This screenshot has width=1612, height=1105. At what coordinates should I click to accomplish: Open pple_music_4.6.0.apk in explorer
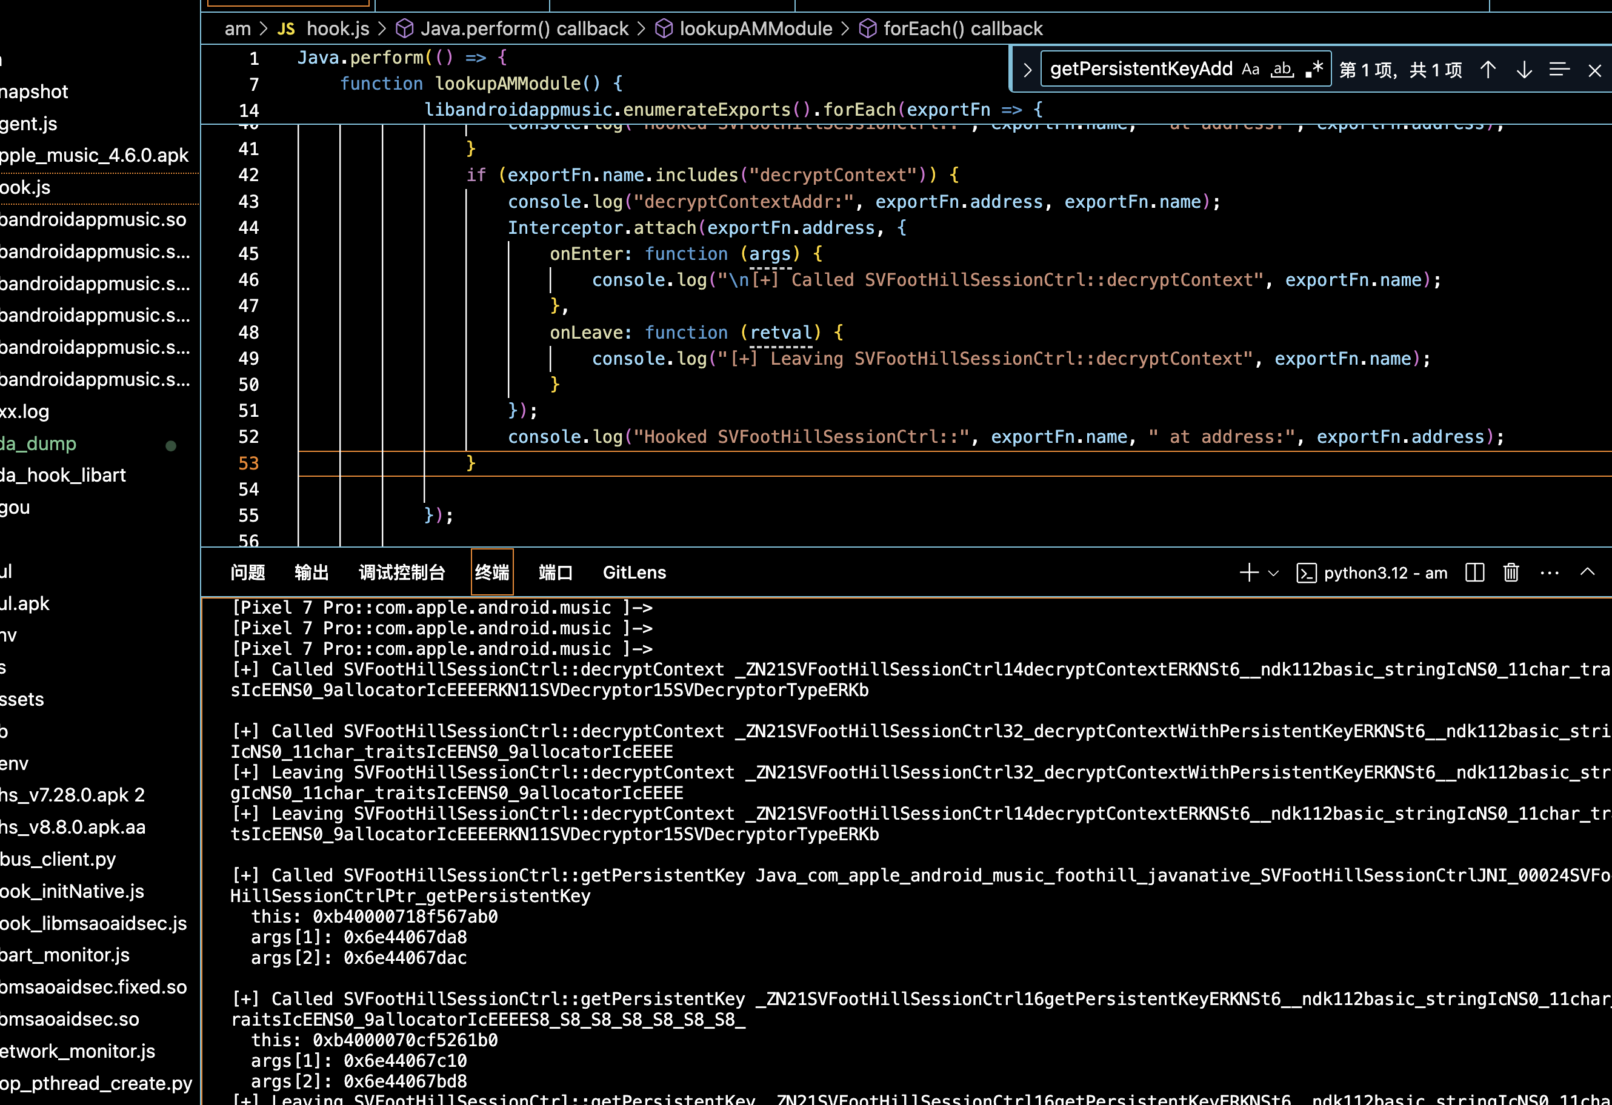click(x=95, y=155)
